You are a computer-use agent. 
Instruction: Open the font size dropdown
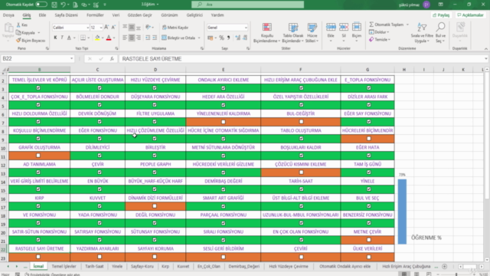pyautogui.click(x=100, y=28)
